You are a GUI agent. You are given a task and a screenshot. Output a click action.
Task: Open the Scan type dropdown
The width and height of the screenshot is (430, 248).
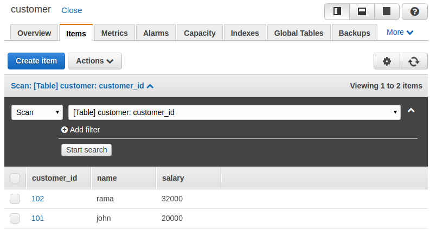click(37, 112)
